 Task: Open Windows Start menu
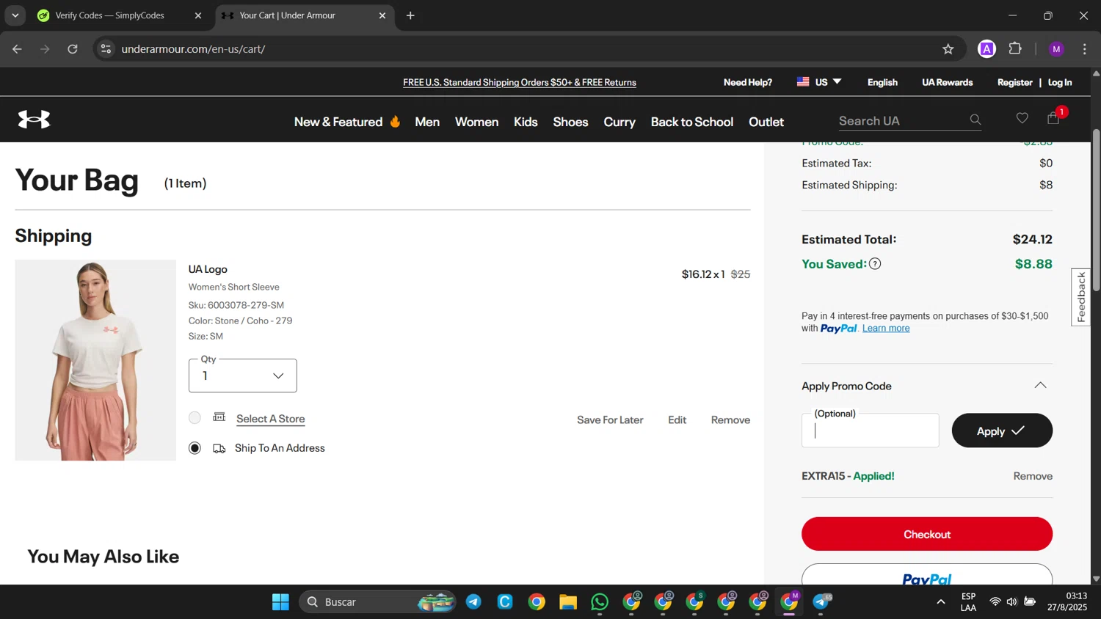coord(280,602)
